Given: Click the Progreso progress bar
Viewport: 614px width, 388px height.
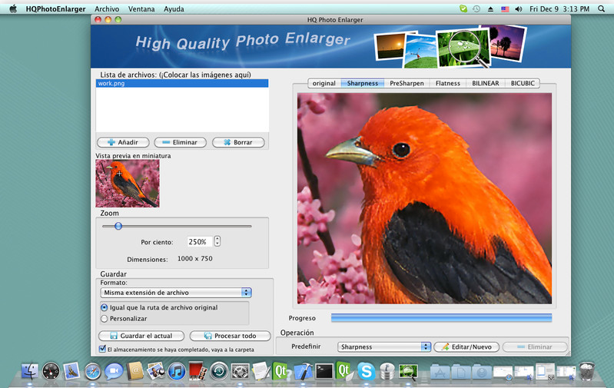Looking at the screenshot, I should pyautogui.click(x=441, y=317).
